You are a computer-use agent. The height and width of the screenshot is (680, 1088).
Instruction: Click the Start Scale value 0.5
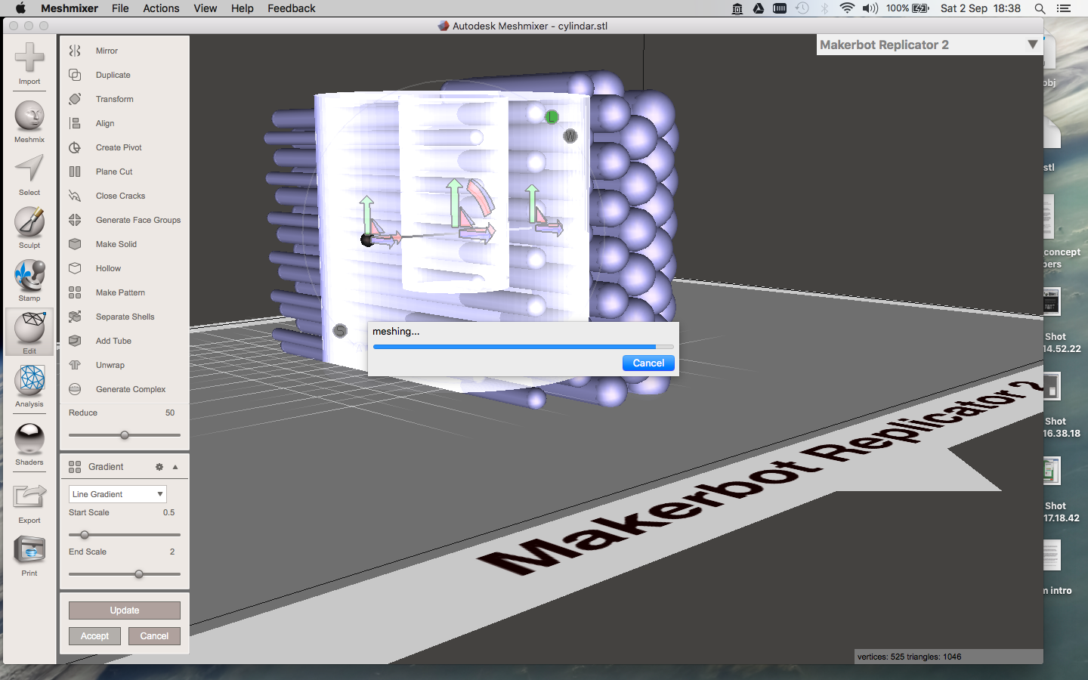coord(168,512)
